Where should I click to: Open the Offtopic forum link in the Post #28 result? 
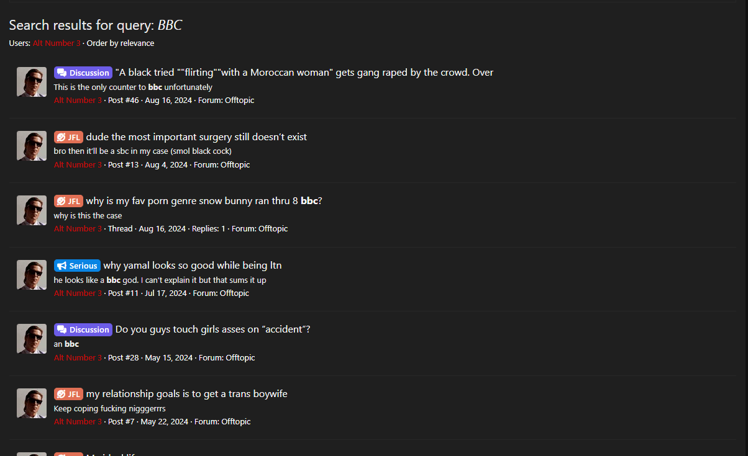click(240, 358)
